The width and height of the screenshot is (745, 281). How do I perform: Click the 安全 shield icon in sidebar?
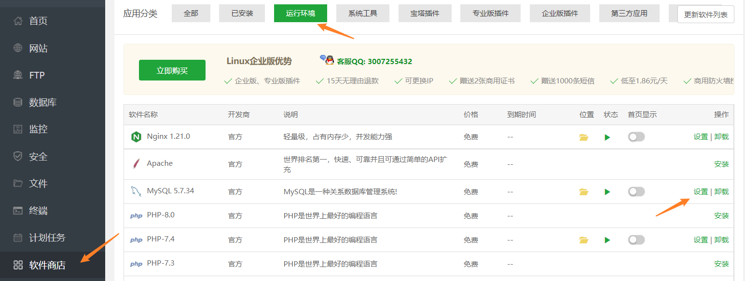click(x=18, y=157)
